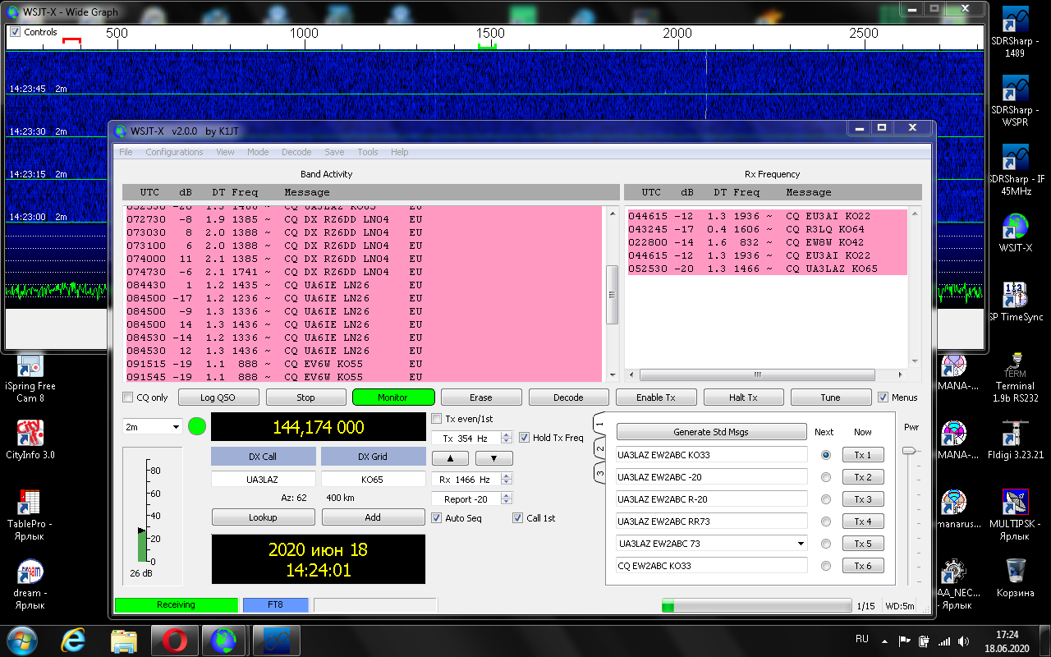1051x657 pixels.
Task: Toggle the Tx even/1st checkbox
Action: point(437,419)
